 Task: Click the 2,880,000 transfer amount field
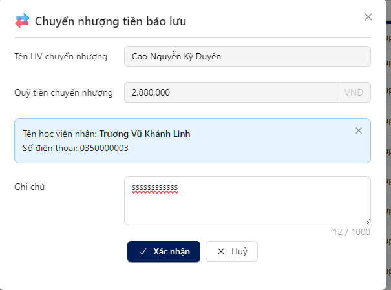[x=231, y=92]
